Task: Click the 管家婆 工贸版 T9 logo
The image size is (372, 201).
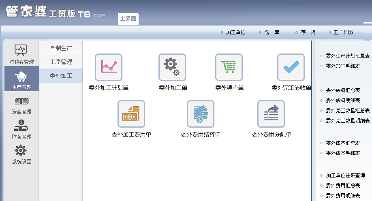Action: 55,12
